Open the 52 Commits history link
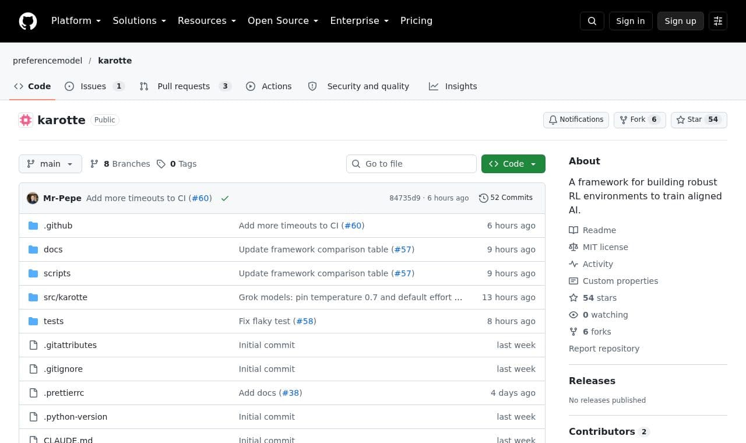 tap(506, 198)
